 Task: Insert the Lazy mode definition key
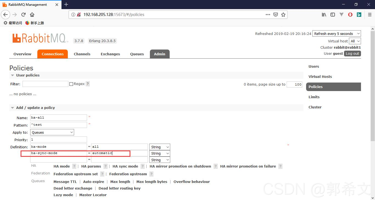(x=63, y=195)
